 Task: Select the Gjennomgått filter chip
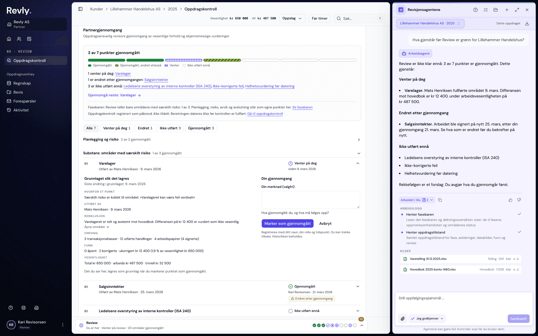(201, 128)
